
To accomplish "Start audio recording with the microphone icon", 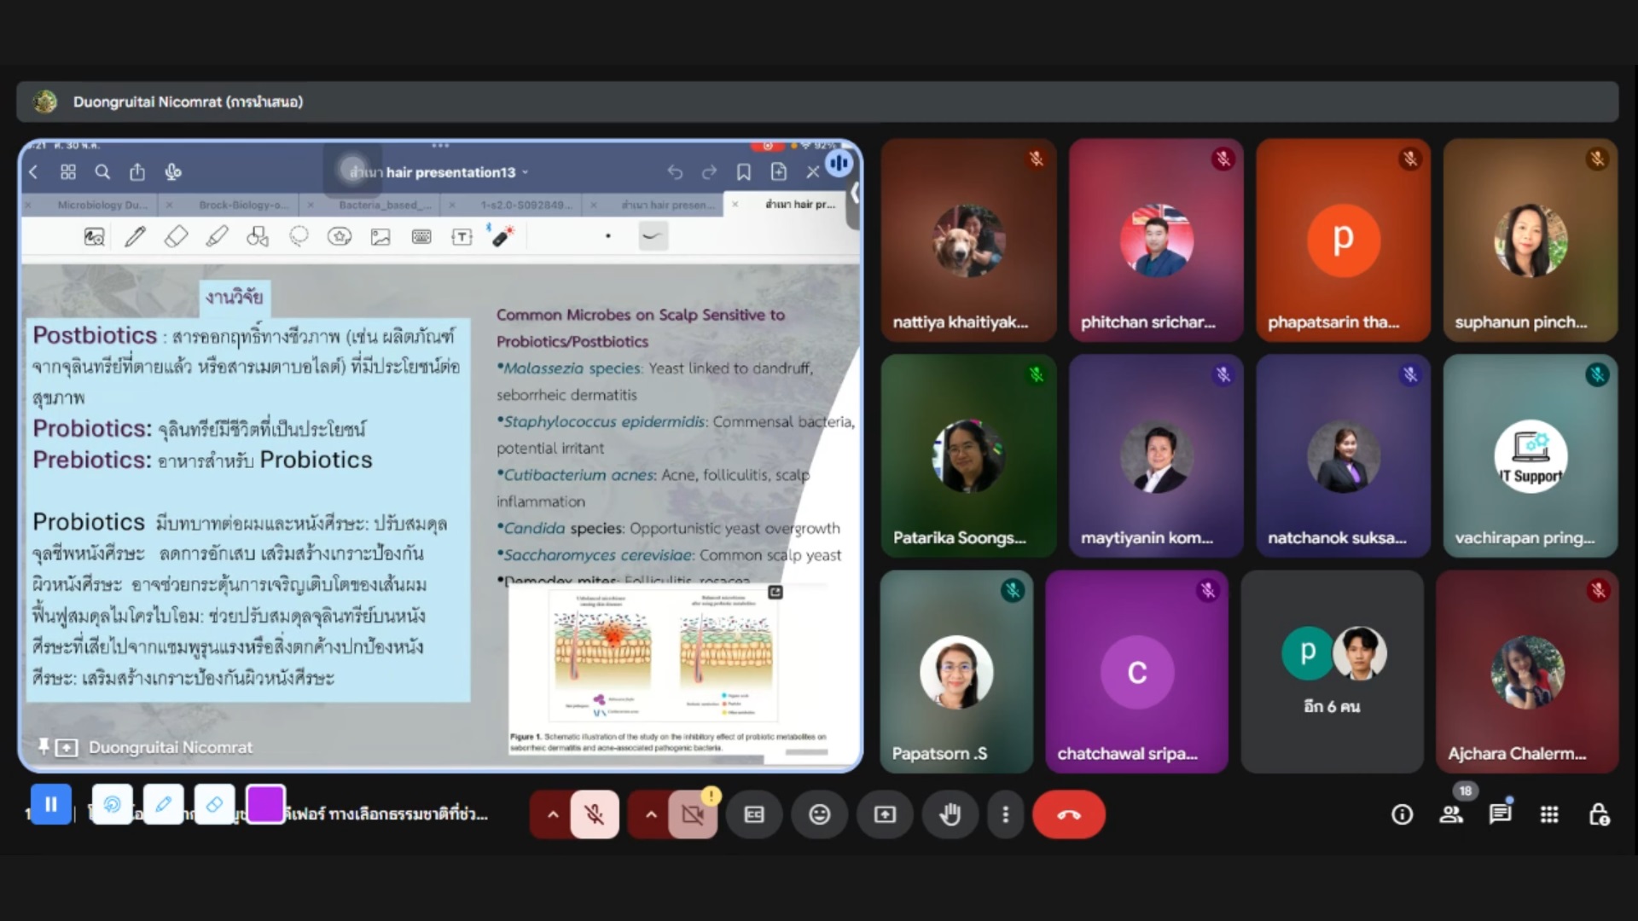I will tap(173, 172).
